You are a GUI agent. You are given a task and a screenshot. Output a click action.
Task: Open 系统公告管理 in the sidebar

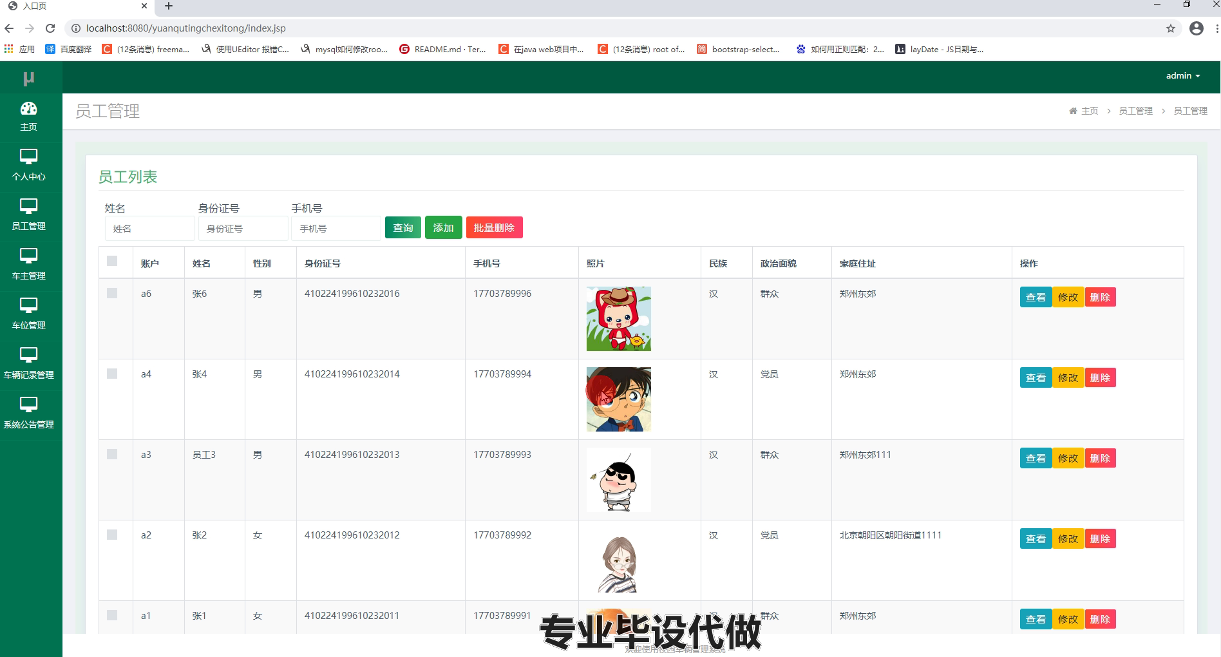[29, 413]
